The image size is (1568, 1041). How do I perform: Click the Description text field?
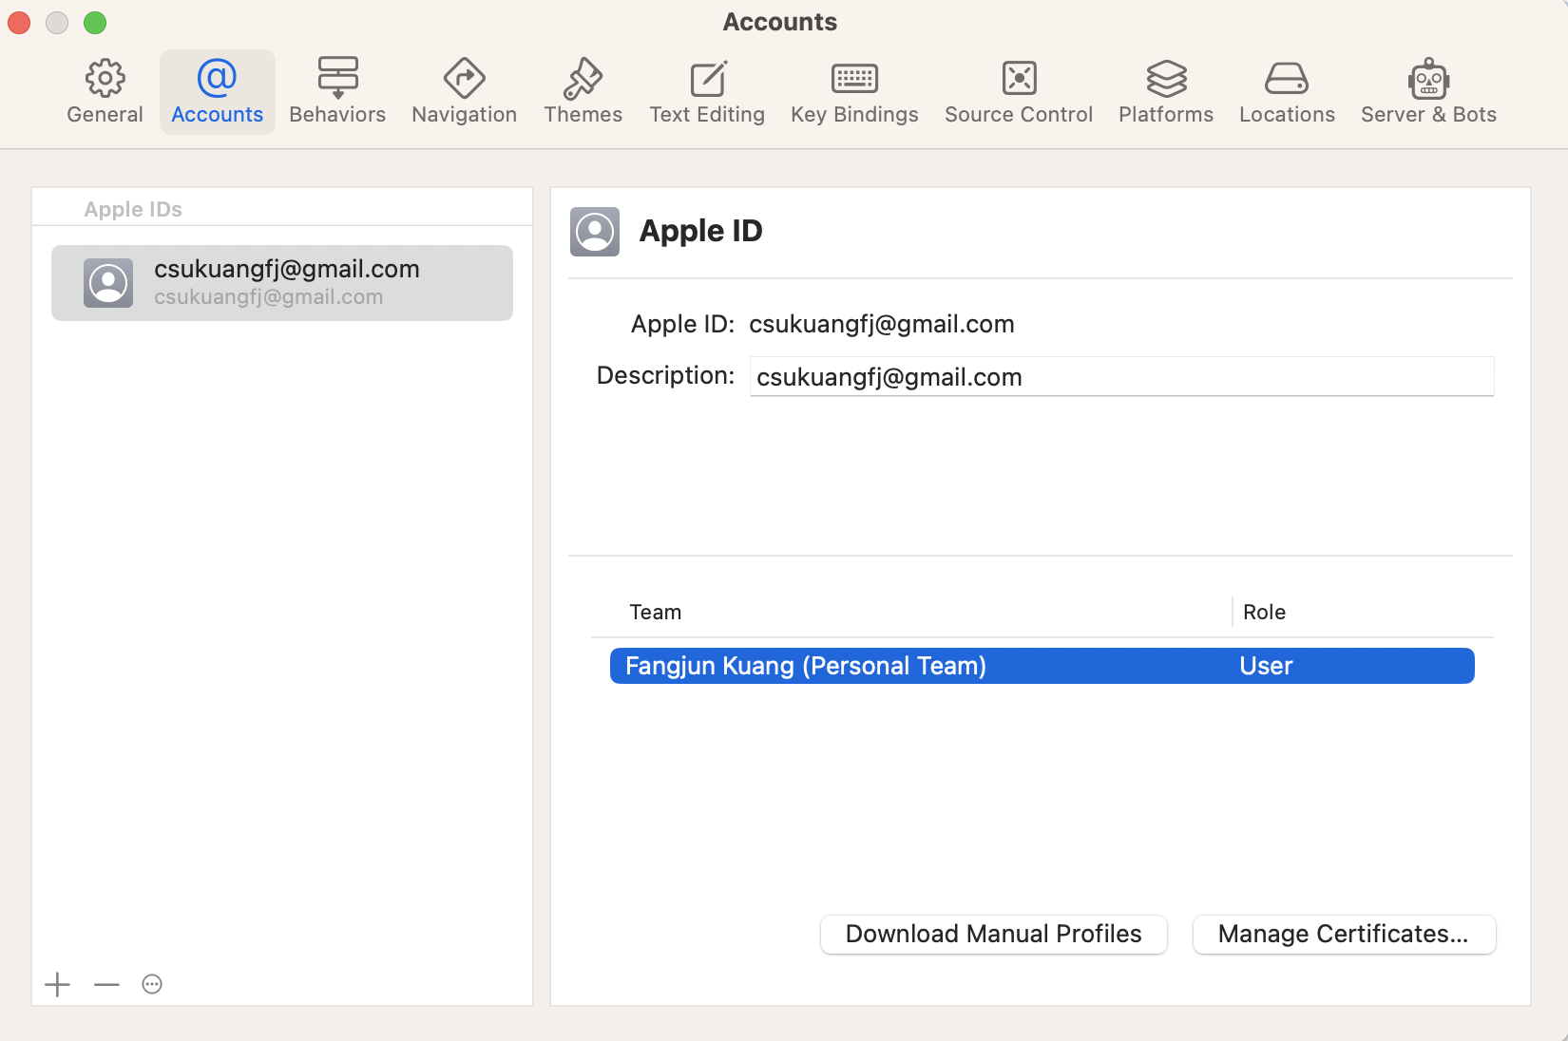click(x=1121, y=376)
